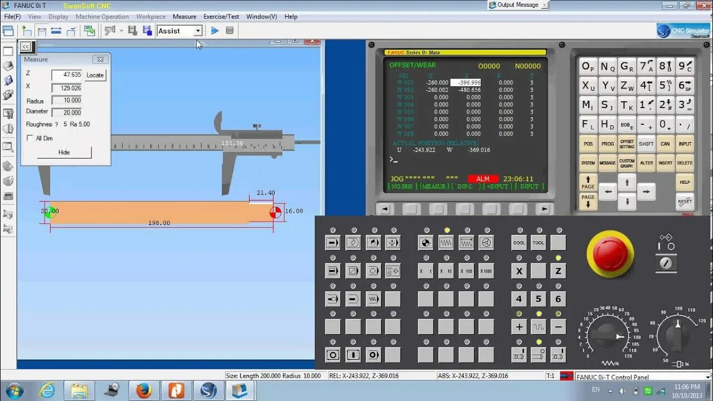Open Firefox from the Windows taskbar
The image size is (713, 401).
tap(144, 390)
